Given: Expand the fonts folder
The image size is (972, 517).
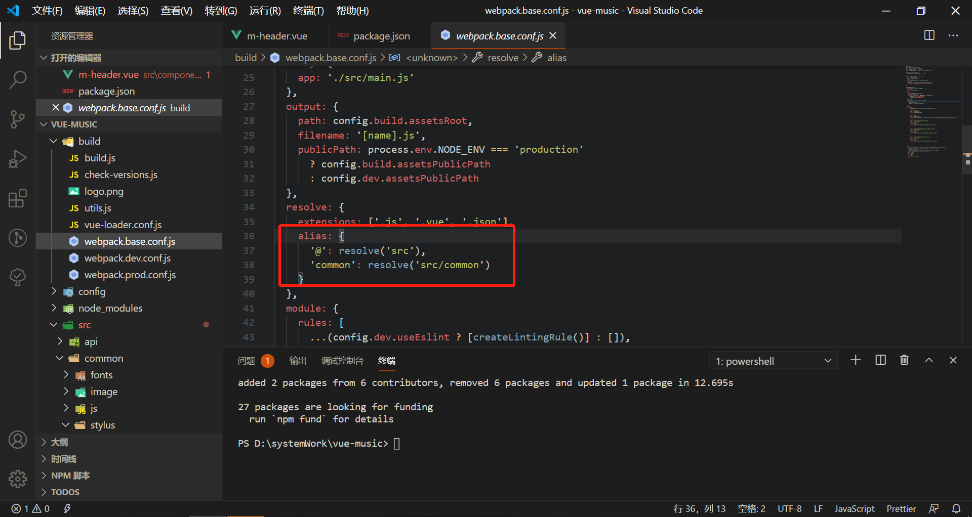Looking at the screenshot, I should pos(66,375).
